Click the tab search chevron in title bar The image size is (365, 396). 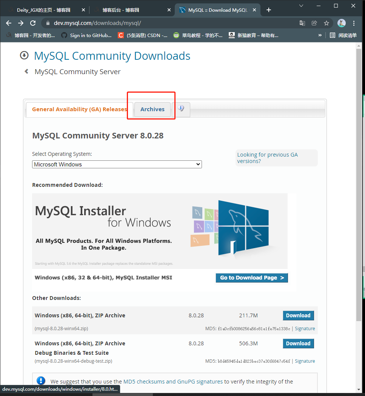(x=301, y=6)
